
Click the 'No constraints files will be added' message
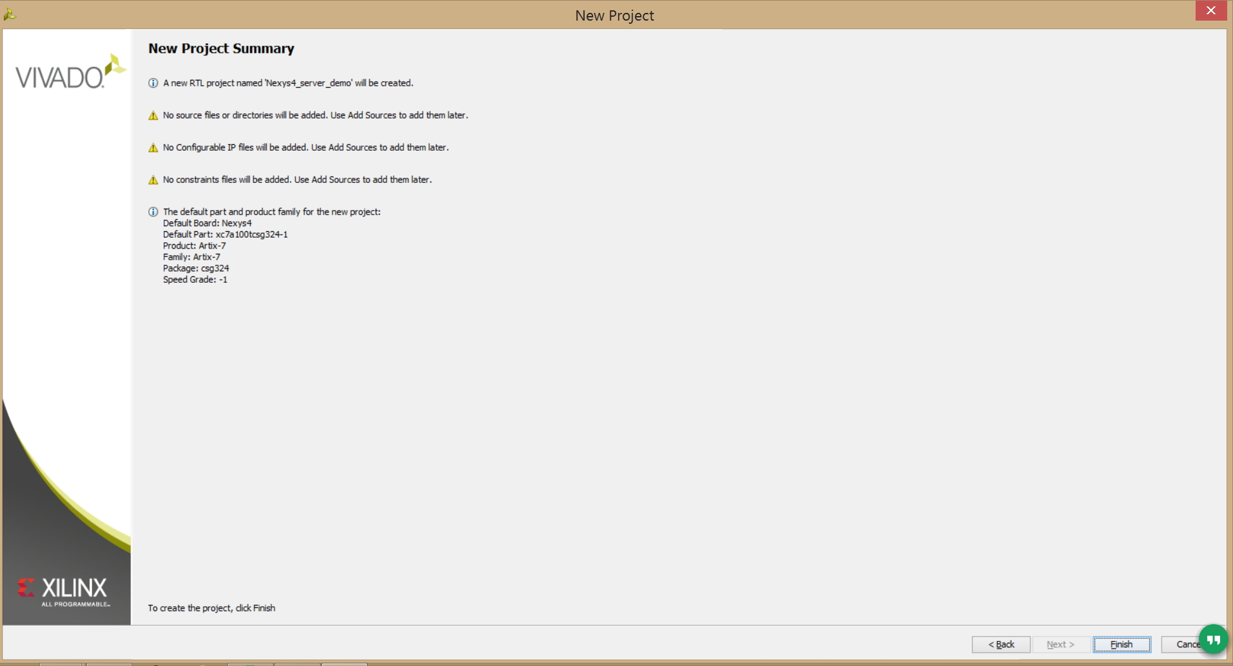298,180
